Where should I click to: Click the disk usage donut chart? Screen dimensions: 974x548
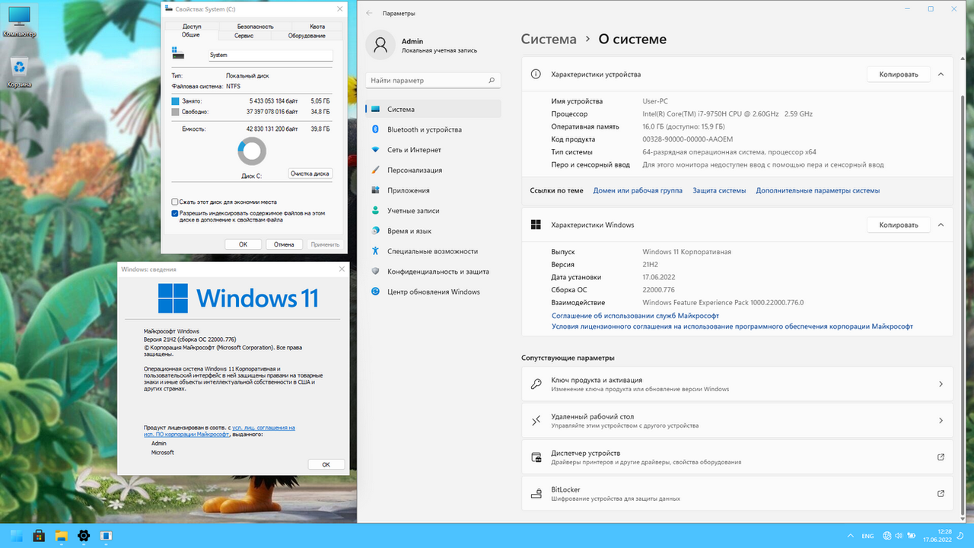click(x=252, y=151)
